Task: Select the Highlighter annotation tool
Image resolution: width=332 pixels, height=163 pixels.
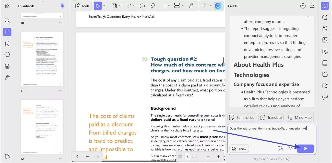Action: tap(152, 6)
